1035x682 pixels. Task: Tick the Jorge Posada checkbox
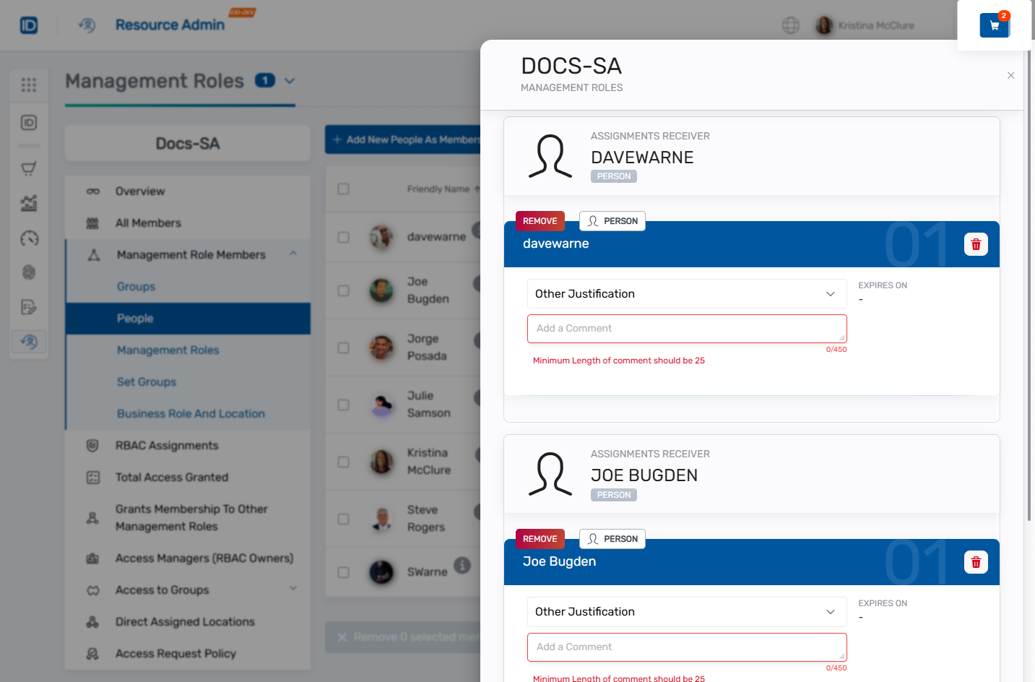coord(344,348)
